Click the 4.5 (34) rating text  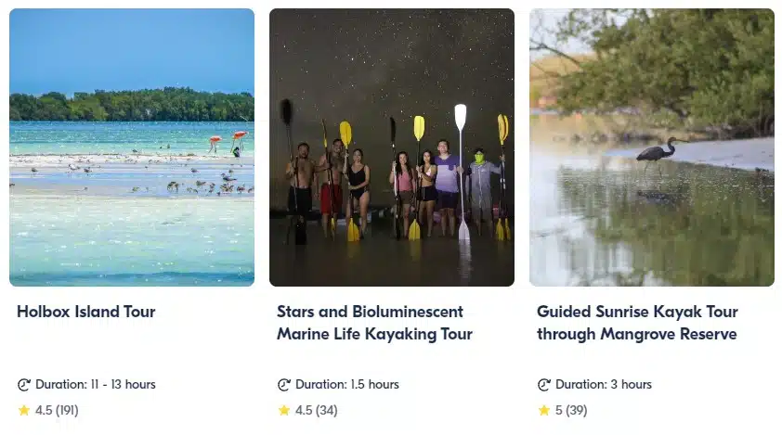316,410
